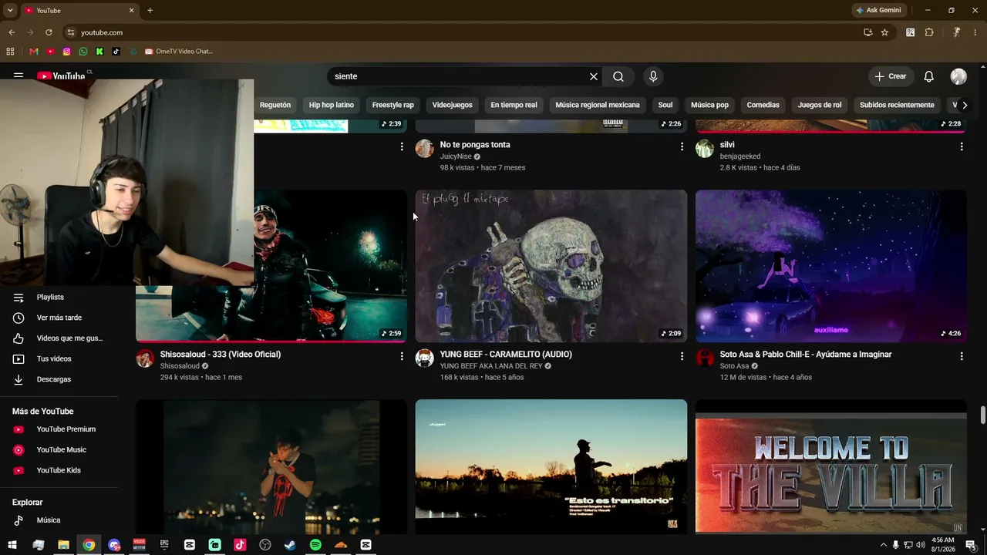The image size is (987, 555).
Task: Show more category chips with the arrow
Action: click(x=964, y=105)
